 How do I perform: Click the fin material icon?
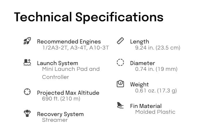(120, 105)
